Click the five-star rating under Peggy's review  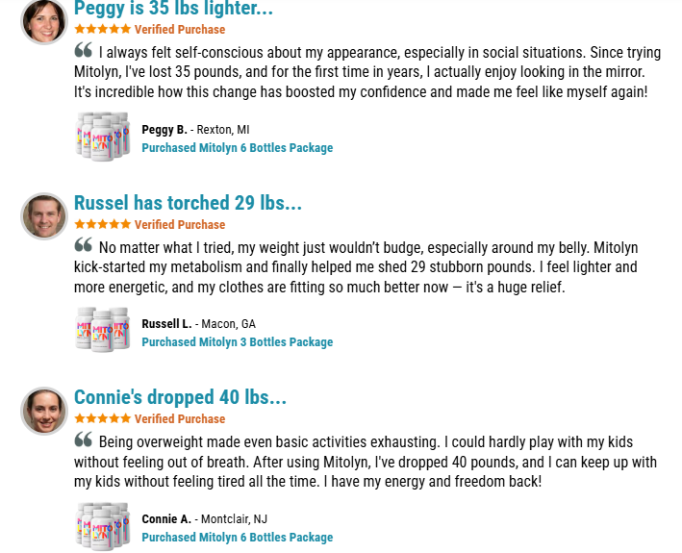point(102,29)
